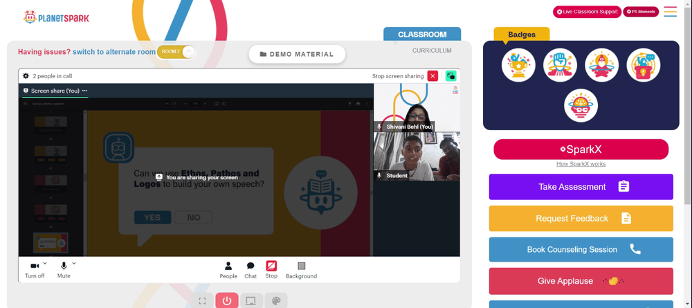The height and width of the screenshot is (308, 692).
Task: Click Book Counseling Session
Action: (581, 250)
